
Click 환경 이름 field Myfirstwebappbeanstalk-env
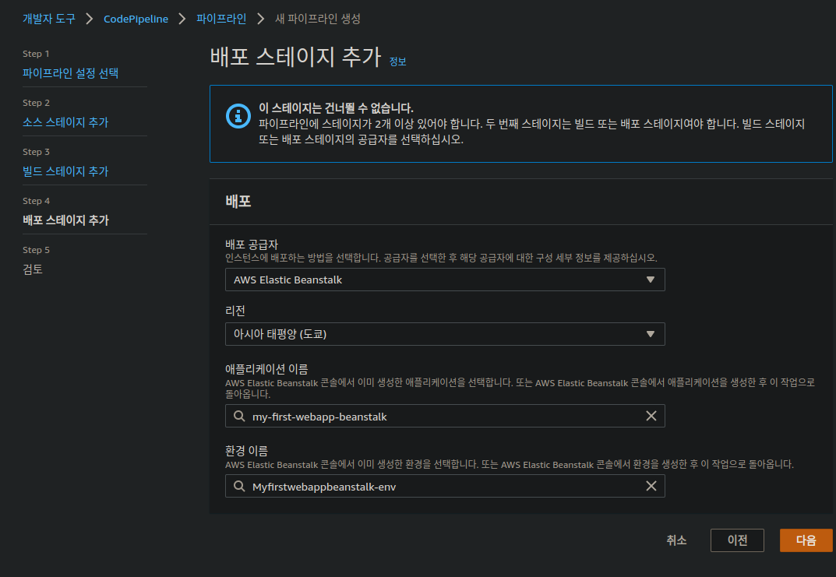click(x=445, y=487)
